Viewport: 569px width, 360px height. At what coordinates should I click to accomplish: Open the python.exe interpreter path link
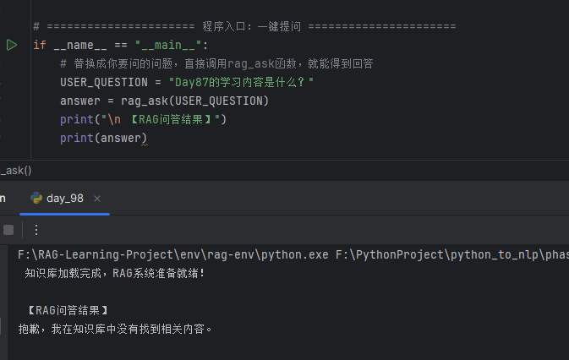pos(172,255)
